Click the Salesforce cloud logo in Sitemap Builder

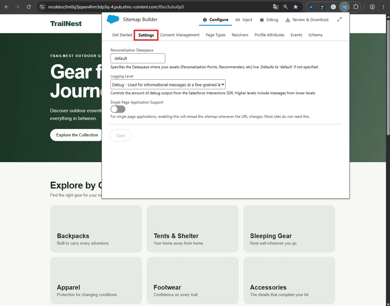113,20
